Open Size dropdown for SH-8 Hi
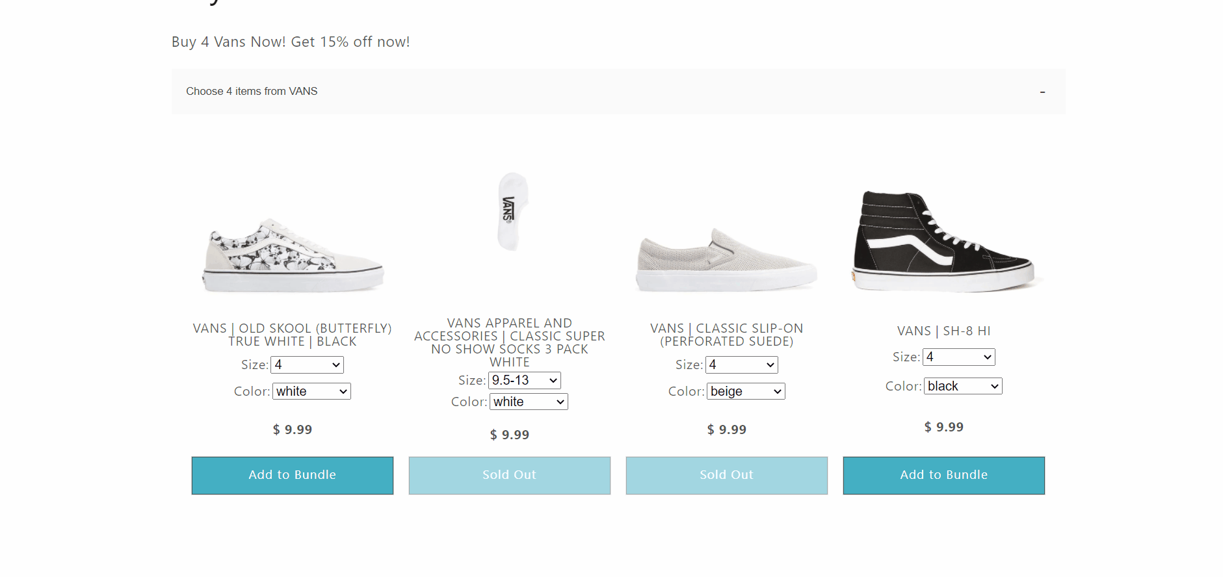Viewport: 1223px width, 577px height. (x=958, y=357)
